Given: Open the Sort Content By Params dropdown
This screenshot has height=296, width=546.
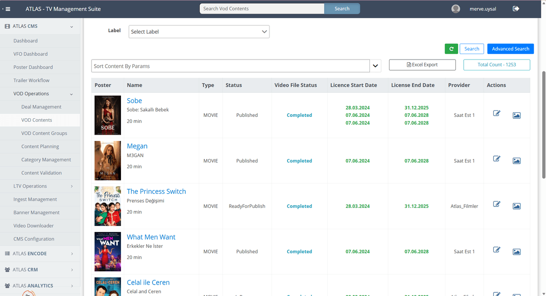Looking at the screenshot, I should point(375,65).
